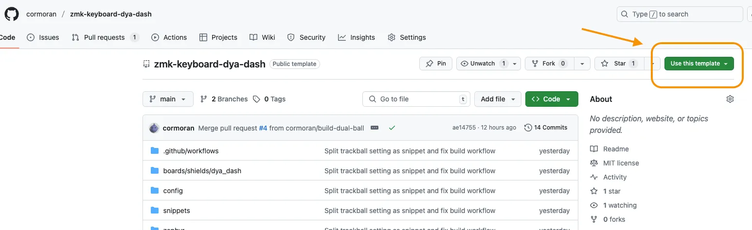Image resolution: width=752 pixels, height=230 pixels.
Task: Click the Go to file search field
Action: (416, 99)
